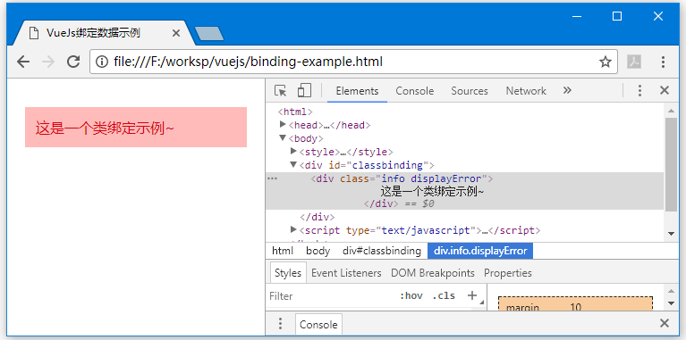The height and width of the screenshot is (340, 686).
Task: Open the Styles pane tab
Action: pyautogui.click(x=288, y=273)
